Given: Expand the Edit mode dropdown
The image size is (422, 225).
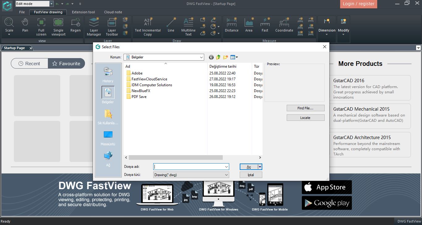Looking at the screenshot, I should coord(51,4).
